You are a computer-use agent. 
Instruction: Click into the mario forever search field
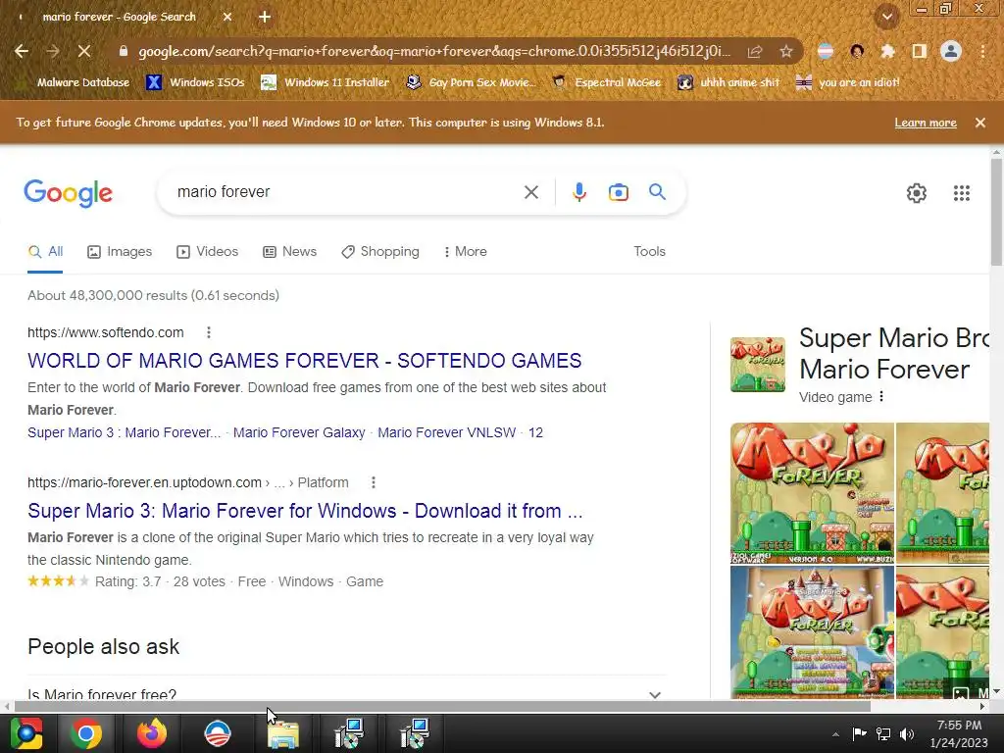(346, 192)
